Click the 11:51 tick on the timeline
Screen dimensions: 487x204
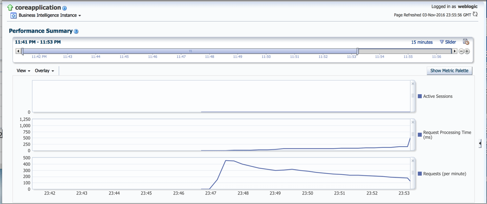(294, 57)
